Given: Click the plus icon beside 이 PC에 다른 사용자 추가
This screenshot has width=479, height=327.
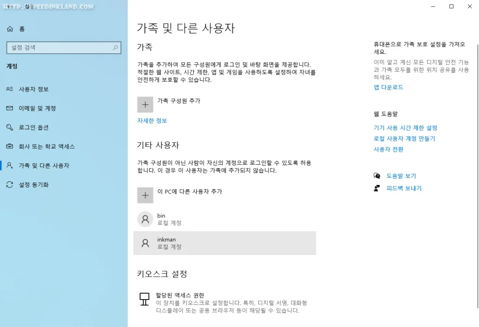Looking at the screenshot, I should coord(145,195).
